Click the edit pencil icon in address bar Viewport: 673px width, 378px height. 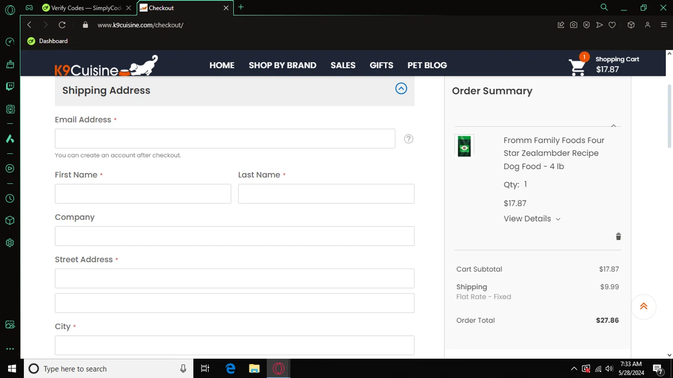tap(561, 25)
